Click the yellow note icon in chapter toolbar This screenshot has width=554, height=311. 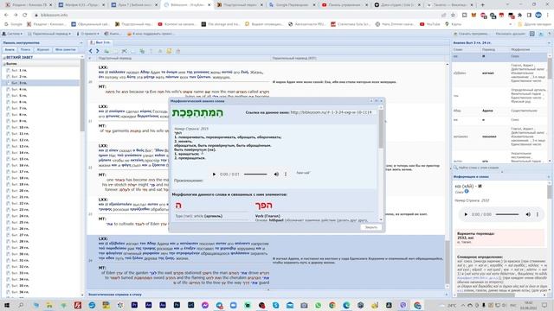tap(170, 51)
